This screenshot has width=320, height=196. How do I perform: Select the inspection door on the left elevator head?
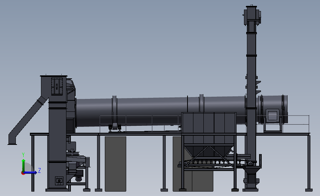(57, 86)
